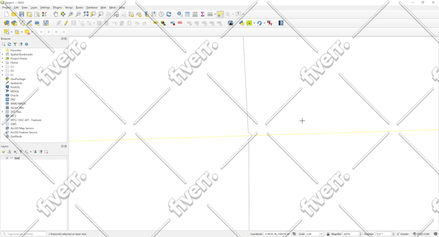Open the Scale dropdown

322,234
